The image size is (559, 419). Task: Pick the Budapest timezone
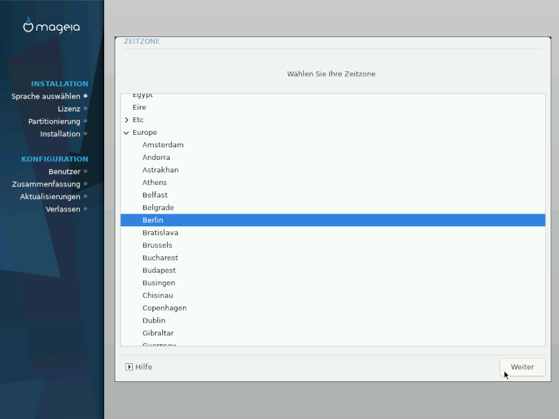(x=159, y=271)
